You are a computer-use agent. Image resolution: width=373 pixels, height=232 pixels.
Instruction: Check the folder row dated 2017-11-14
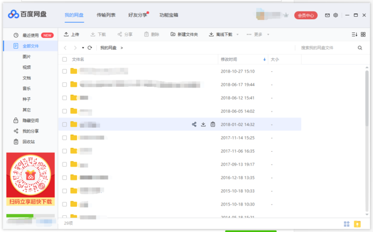64,138
